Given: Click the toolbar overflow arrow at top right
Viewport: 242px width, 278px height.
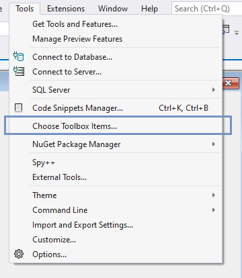Looking at the screenshot, I should tap(237, 33).
